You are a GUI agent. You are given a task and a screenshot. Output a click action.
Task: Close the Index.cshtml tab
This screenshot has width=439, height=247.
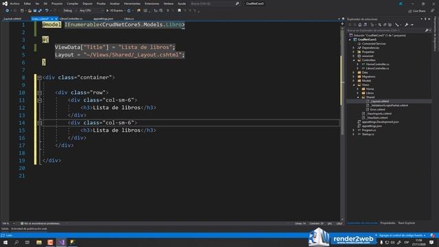tap(56, 19)
